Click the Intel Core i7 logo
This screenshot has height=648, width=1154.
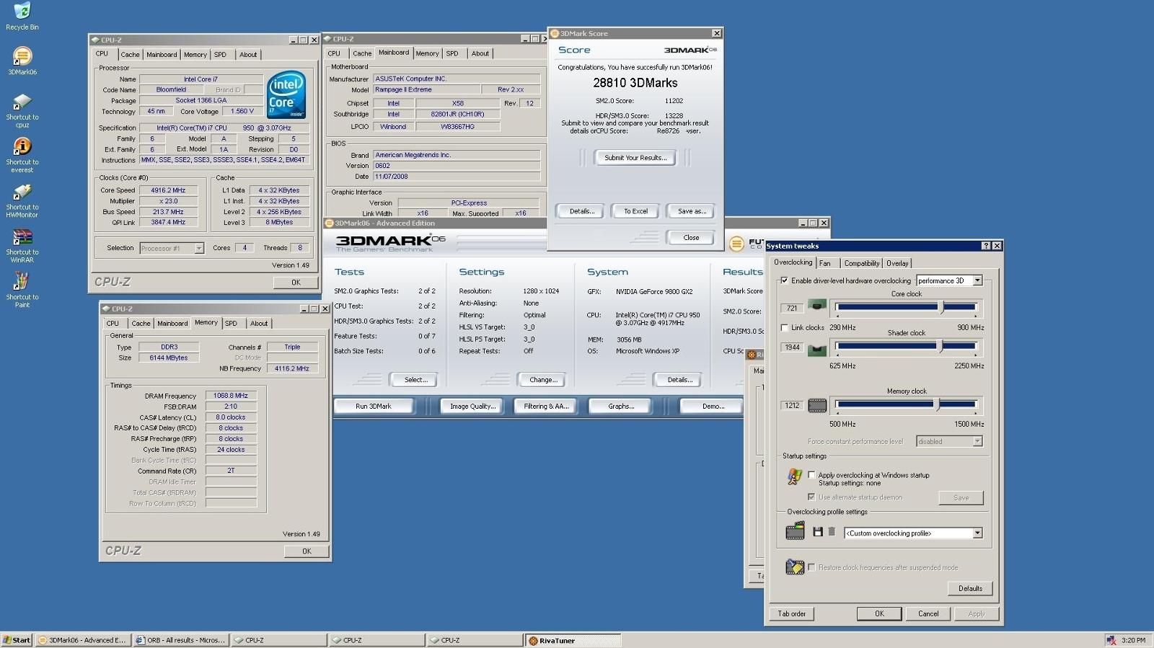(286, 94)
